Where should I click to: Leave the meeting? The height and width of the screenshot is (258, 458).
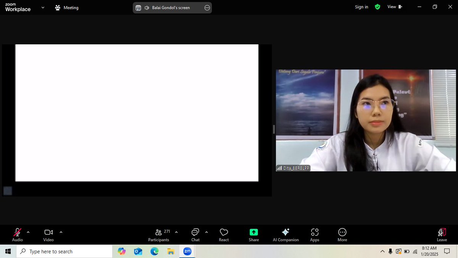point(442,235)
